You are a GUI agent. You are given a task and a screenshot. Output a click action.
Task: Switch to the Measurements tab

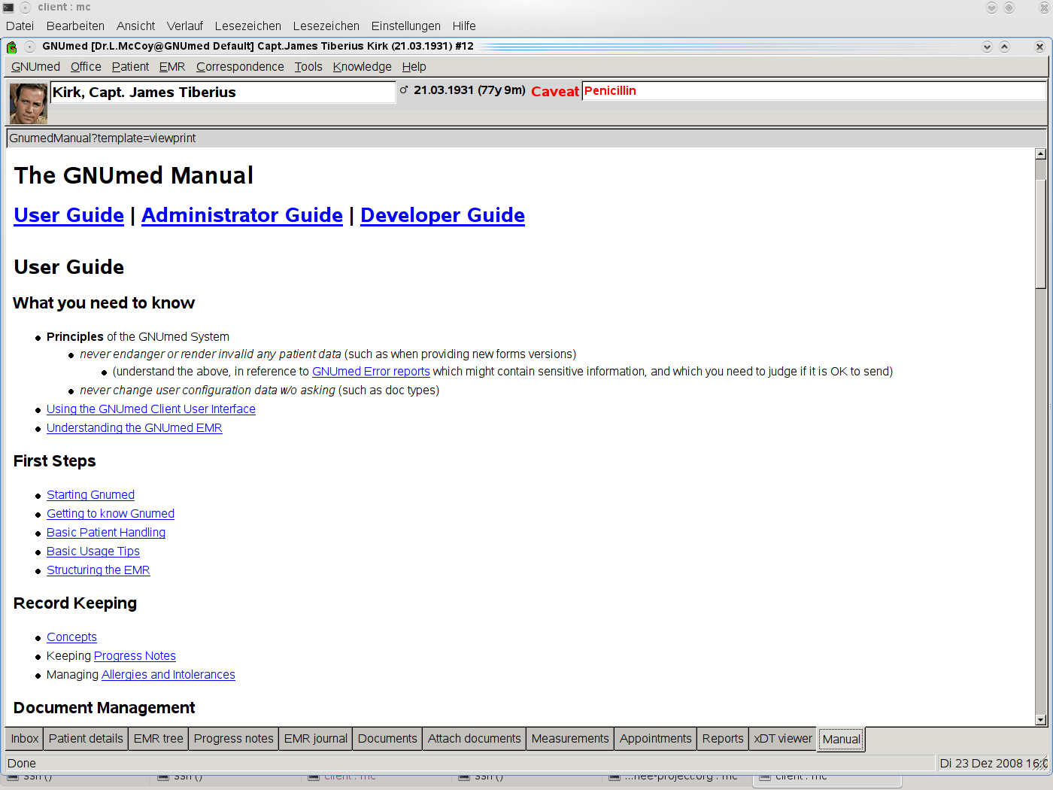pyautogui.click(x=570, y=738)
